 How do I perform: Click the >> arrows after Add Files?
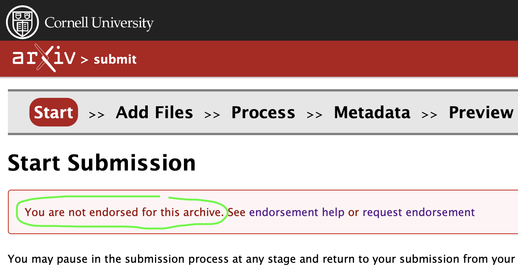point(212,114)
